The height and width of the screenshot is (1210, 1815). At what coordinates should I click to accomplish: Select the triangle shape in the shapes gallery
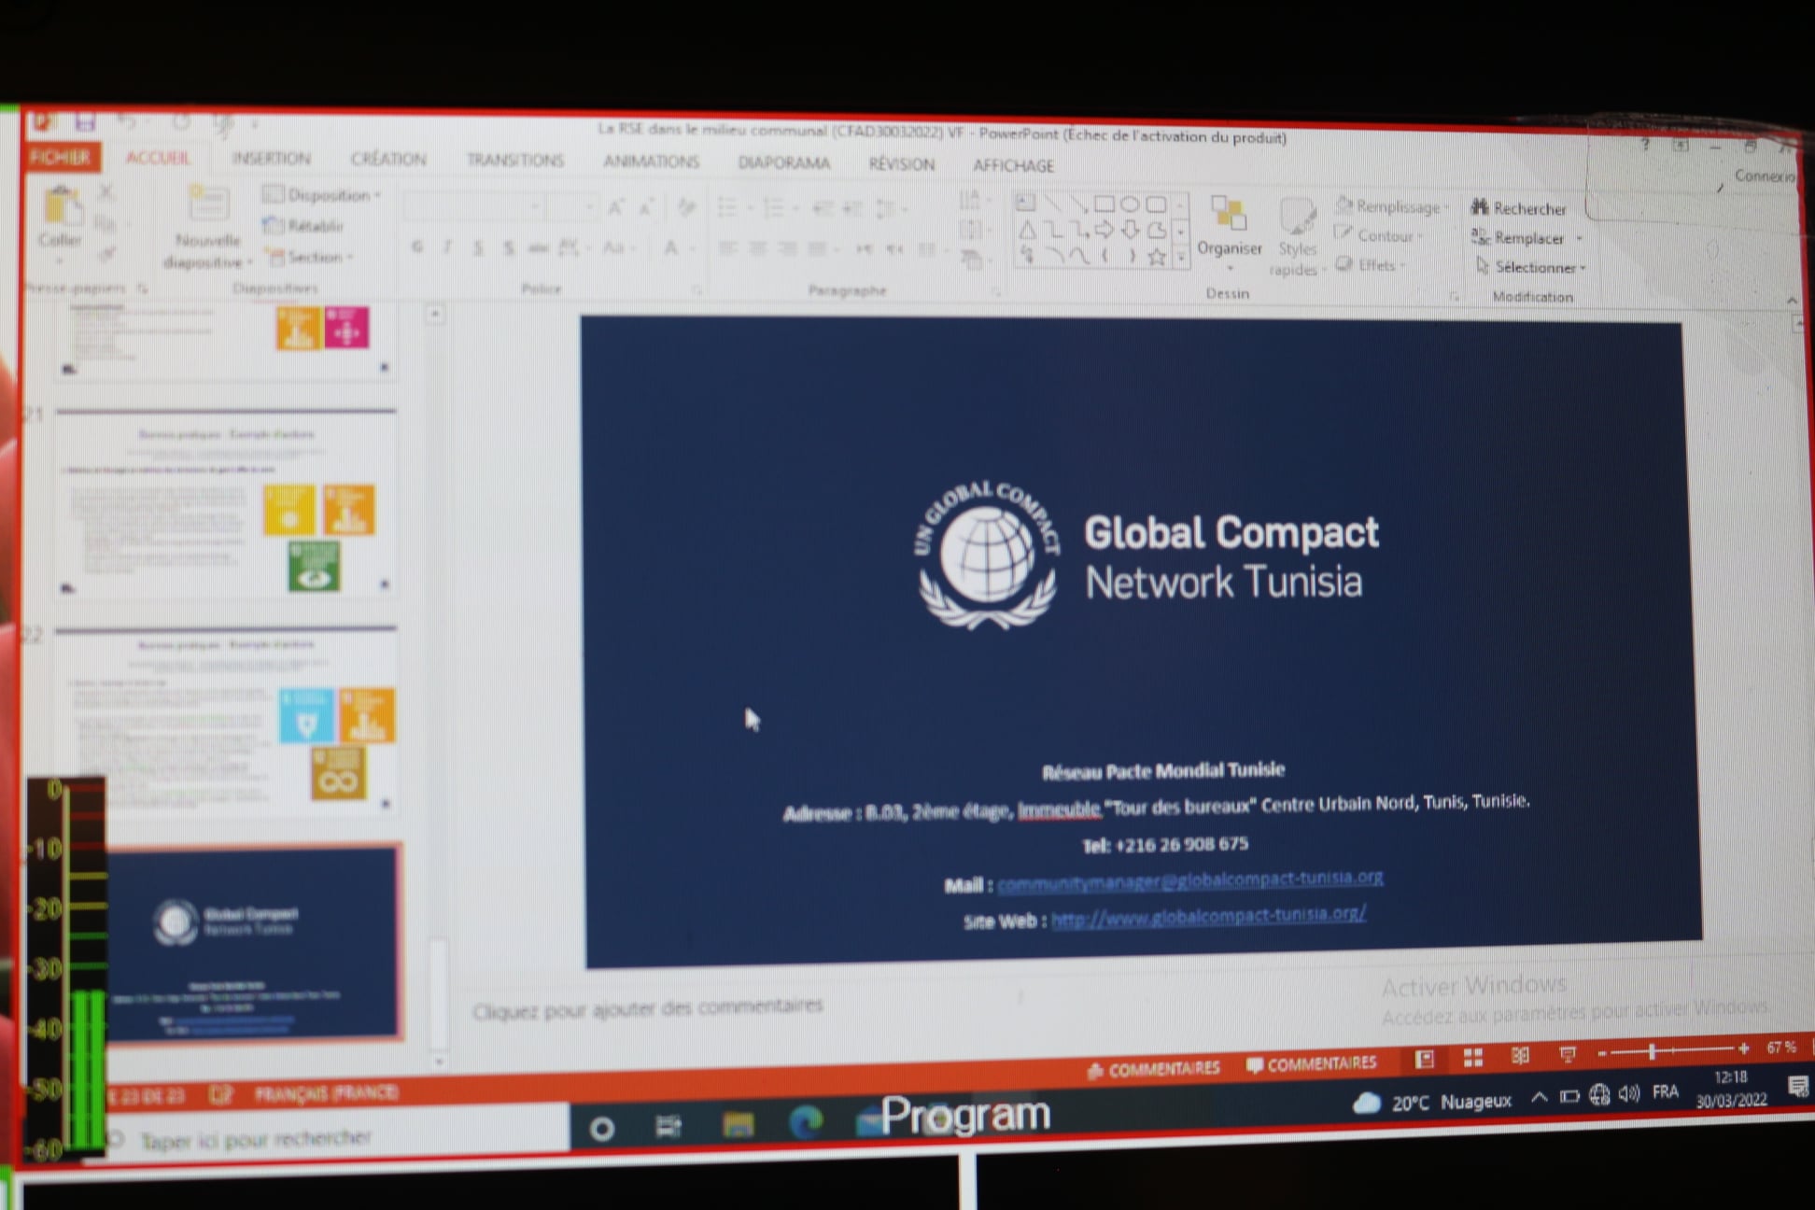click(x=1027, y=230)
